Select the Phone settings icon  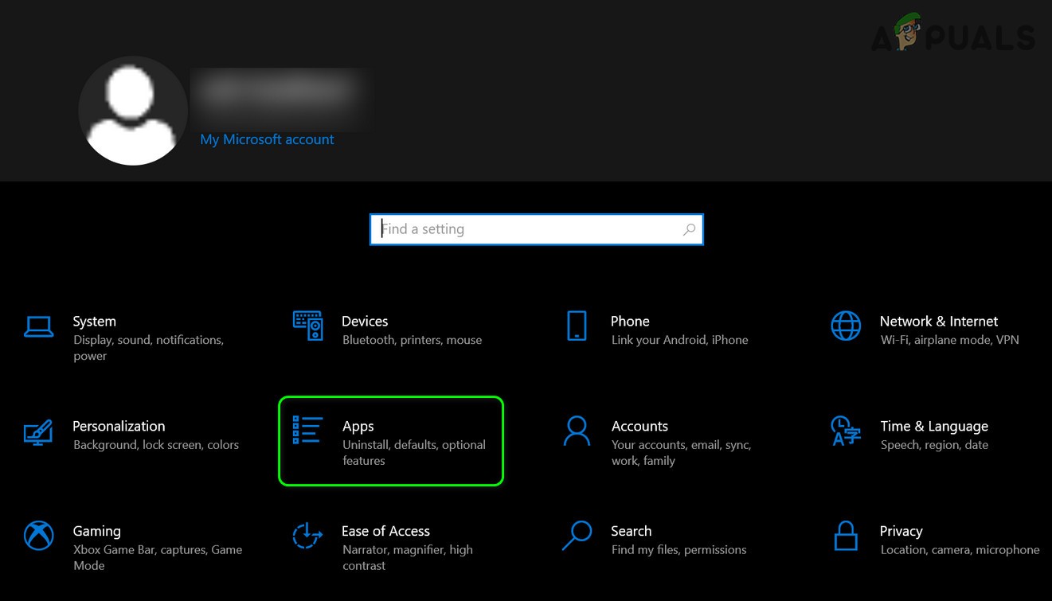coord(577,326)
